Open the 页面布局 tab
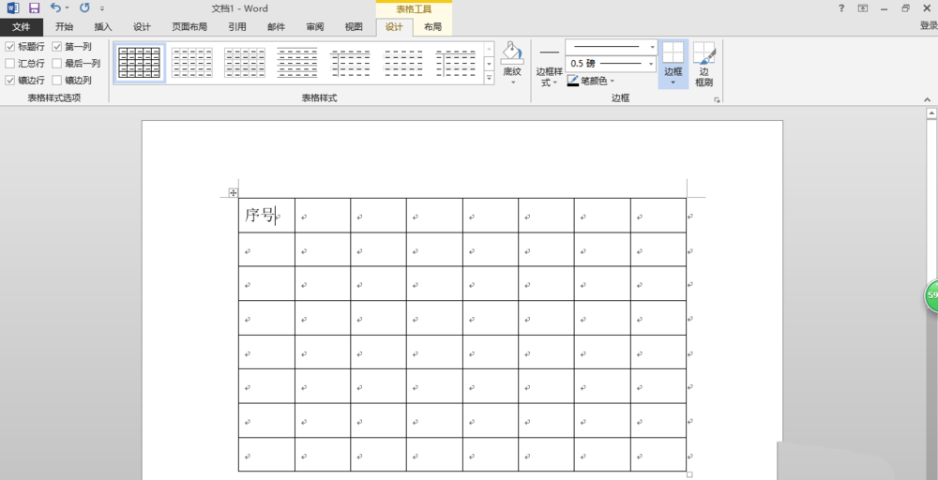Image resolution: width=938 pixels, height=480 pixels. coord(189,27)
